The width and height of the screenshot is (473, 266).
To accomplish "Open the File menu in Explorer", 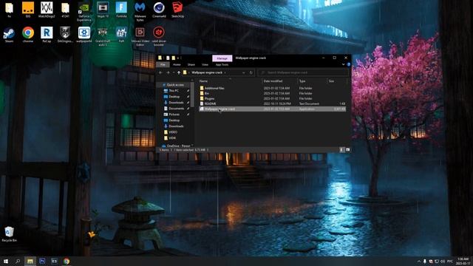I will coord(163,64).
